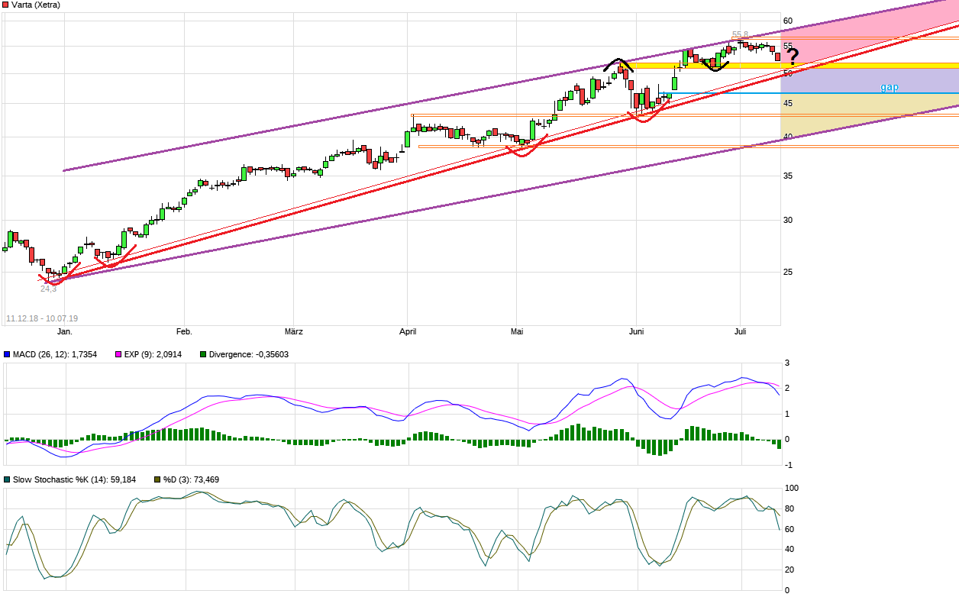
Task: Select the blue MACD legend square
Action: pos(6,355)
